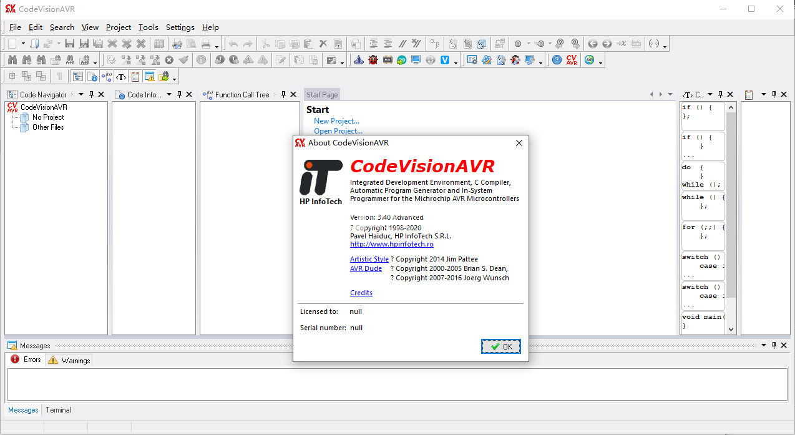This screenshot has height=435, width=795.
Task: Switch to the Terminal tab
Action: [58, 410]
